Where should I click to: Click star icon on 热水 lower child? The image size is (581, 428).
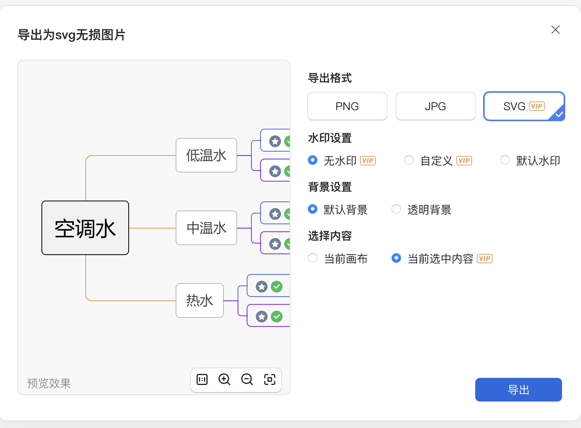pos(262,317)
